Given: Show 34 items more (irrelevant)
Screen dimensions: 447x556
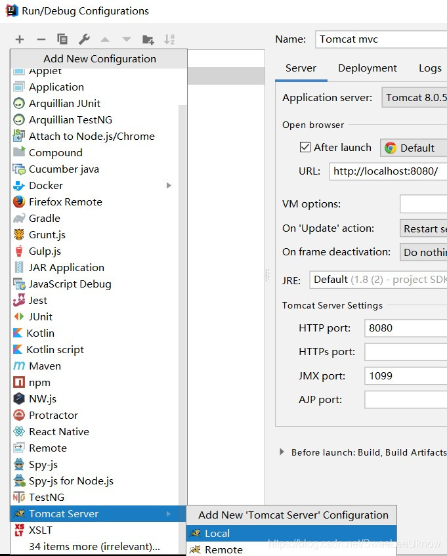Looking at the screenshot, I should pos(95,546).
